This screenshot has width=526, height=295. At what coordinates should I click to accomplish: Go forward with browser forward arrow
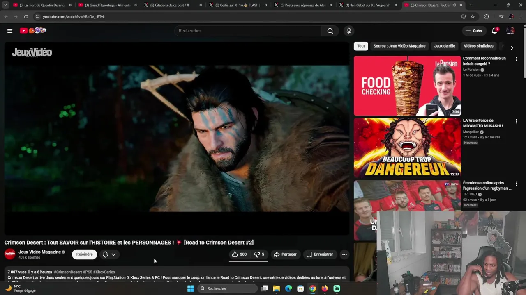pyautogui.click(x=16, y=16)
